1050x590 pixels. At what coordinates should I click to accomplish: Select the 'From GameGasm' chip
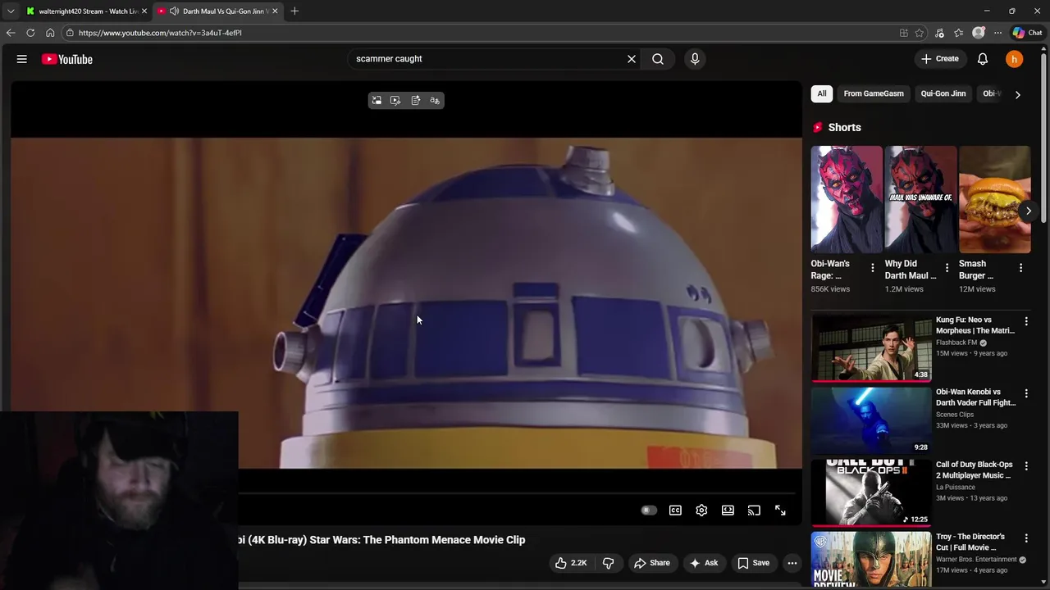point(874,93)
